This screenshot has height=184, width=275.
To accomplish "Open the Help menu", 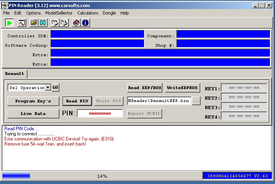I will point(125,13).
